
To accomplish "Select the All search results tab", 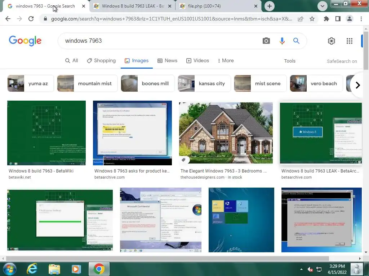I will (72, 60).
